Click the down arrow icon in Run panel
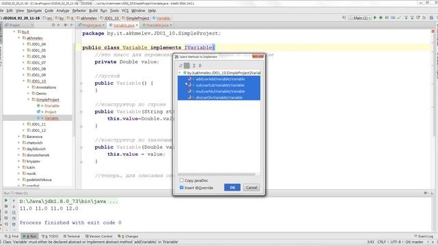This screenshot has height=246, width=438. [14, 206]
